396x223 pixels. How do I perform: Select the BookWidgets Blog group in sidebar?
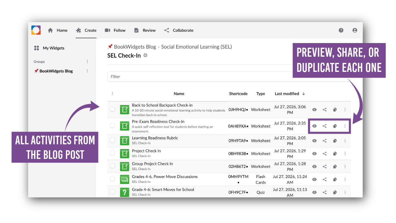[54, 71]
